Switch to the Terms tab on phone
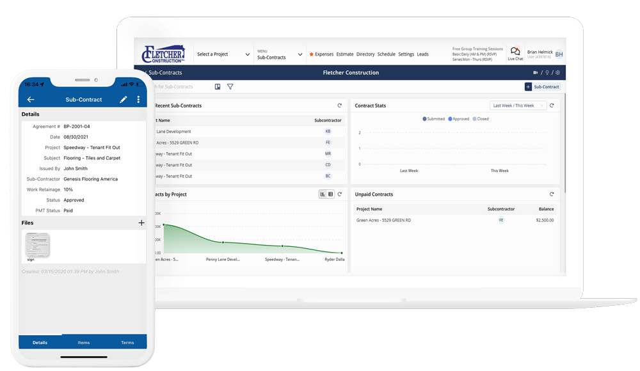The height and width of the screenshot is (371, 640). (x=127, y=342)
